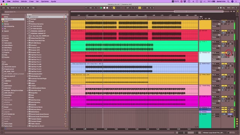Expand the Compressor device in browser list
This screenshot has width=240, height=135.
(27, 17)
